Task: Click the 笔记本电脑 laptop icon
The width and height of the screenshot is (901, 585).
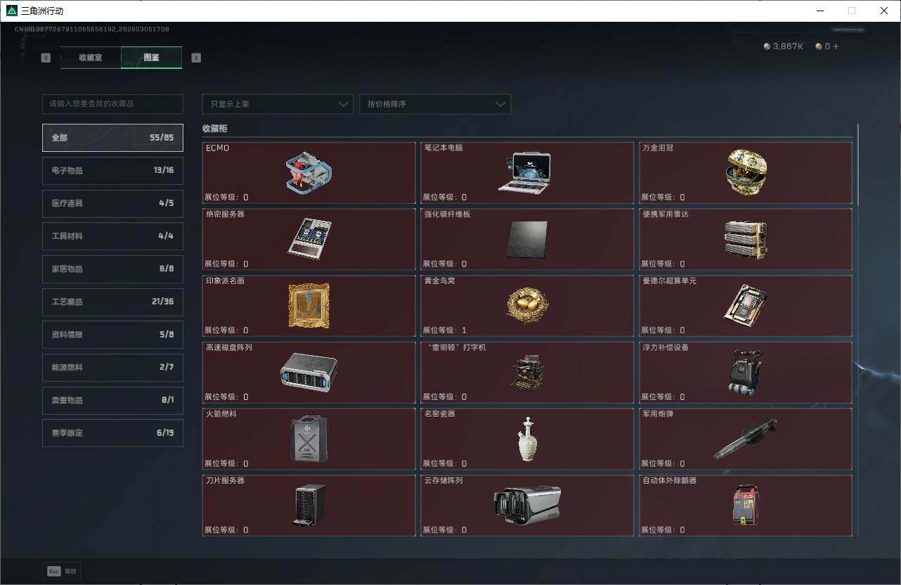Action: (524, 173)
